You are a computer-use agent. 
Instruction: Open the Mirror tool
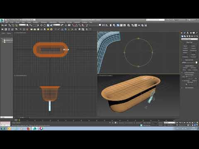point(103,25)
